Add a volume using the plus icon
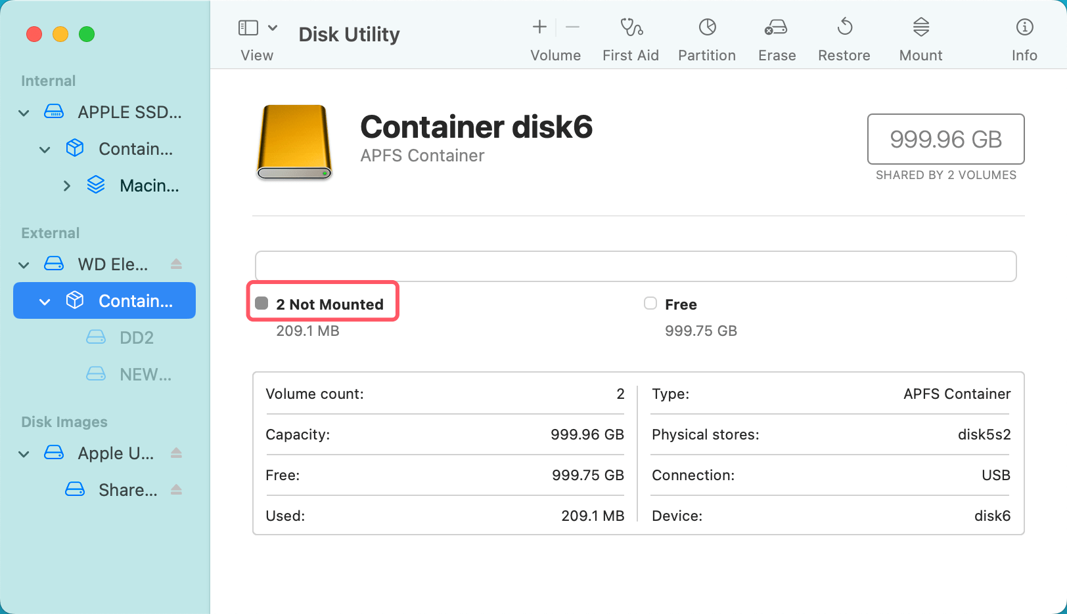The image size is (1067, 614). [538, 28]
